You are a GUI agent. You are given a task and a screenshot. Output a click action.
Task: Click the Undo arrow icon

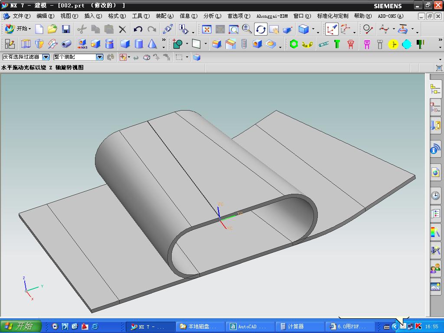pos(138,29)
